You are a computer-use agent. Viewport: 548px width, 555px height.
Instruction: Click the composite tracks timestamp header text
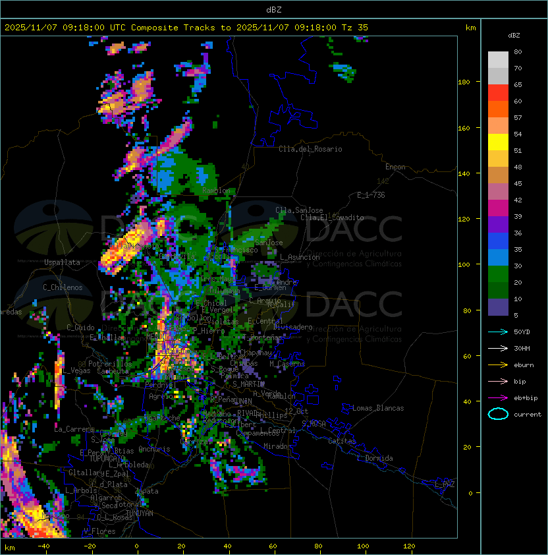point(186,27)
